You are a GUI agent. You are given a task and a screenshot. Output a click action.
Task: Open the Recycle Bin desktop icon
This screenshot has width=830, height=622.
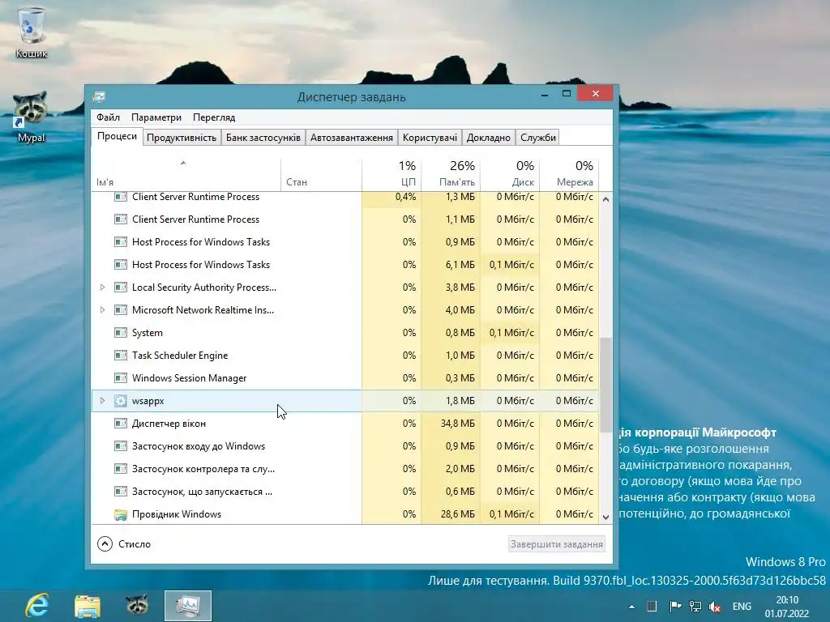(x=32, y=32)
